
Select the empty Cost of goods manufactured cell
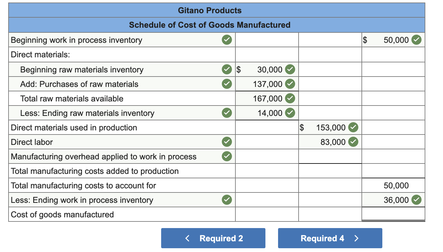[x=393, y=214]
